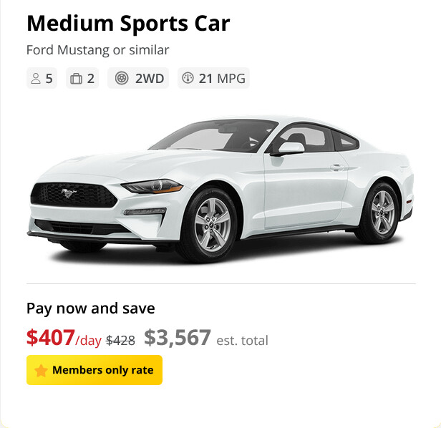The width and height of the screenshot is (441, 428).
Task: Click the drivetrain wheel icon
Action: (x=122, y=79)
